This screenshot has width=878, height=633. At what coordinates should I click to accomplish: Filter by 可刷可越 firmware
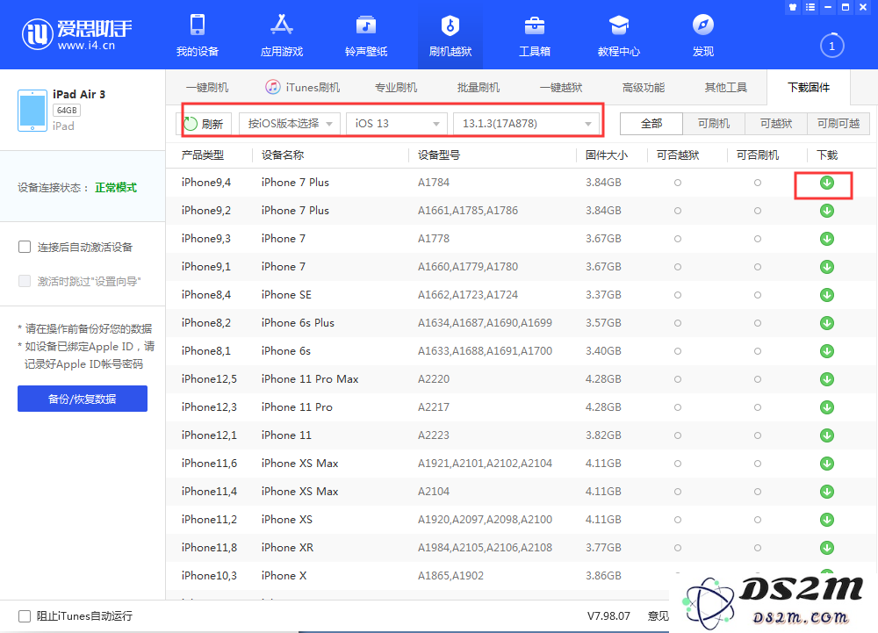838,124
